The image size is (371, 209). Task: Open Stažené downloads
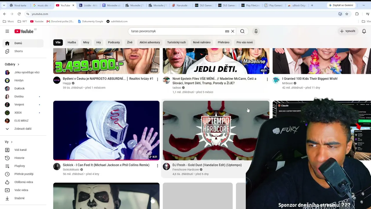point(23,198)
